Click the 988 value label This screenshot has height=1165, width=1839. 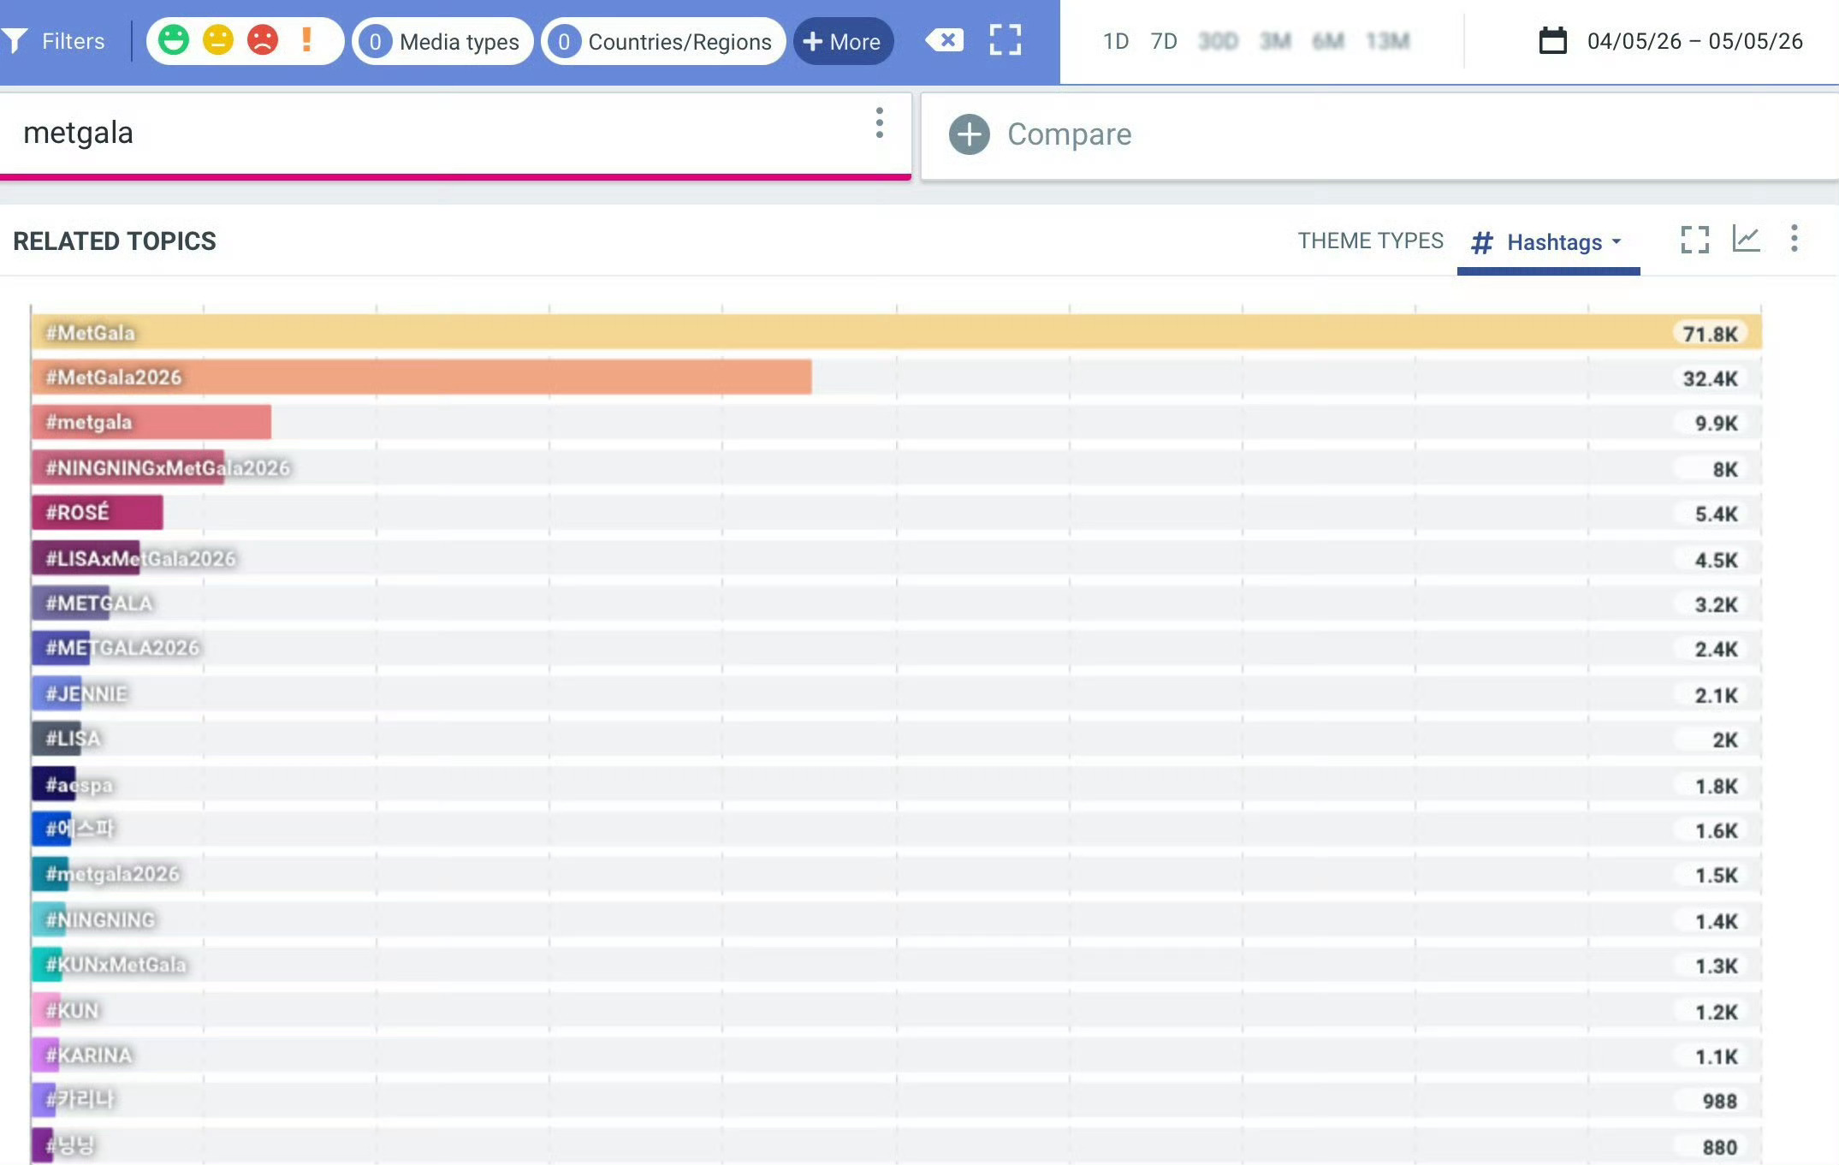pos(1719,1101)
